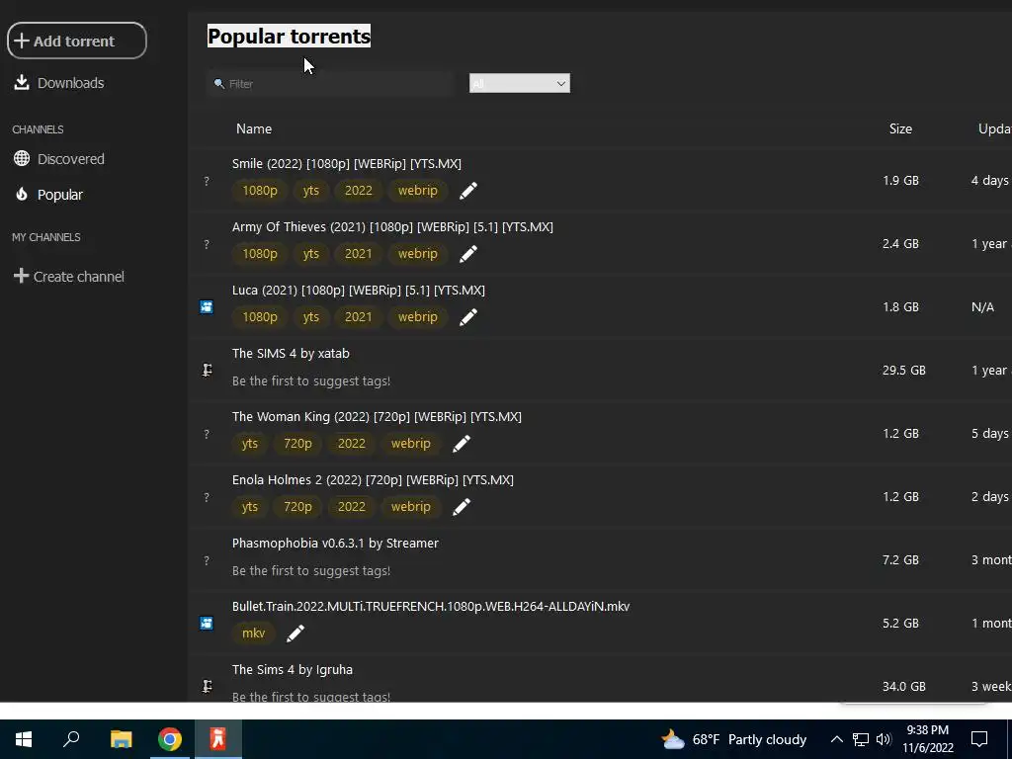Select Enola Holmes 2 (2022) torrent
The width and height of the screenshot is (1012, 759).
click(373, 479)
